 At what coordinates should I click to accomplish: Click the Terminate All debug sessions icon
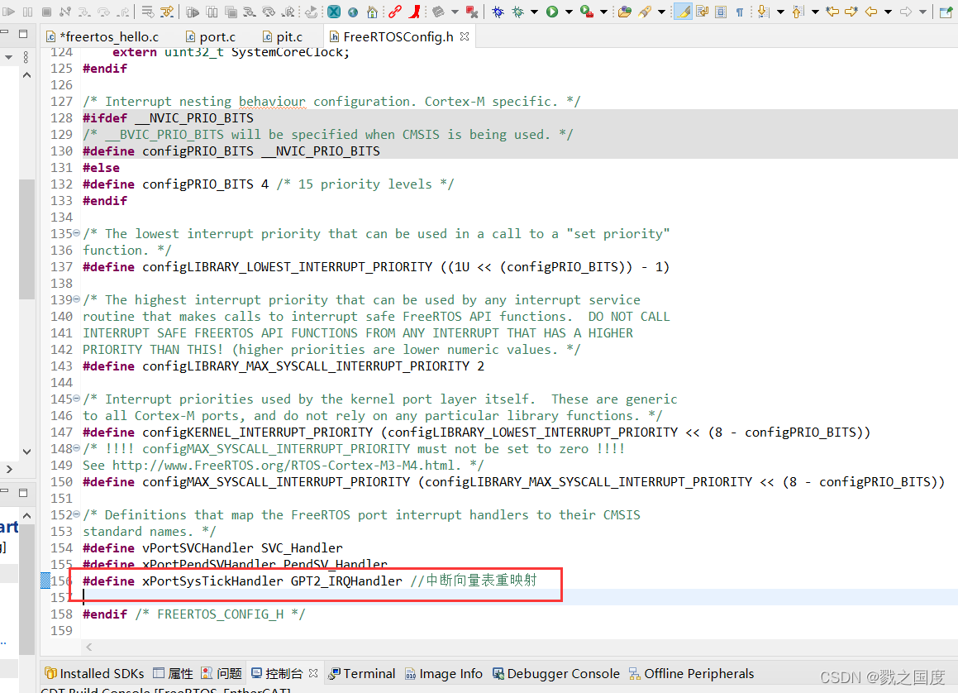(x=231, y=12)
